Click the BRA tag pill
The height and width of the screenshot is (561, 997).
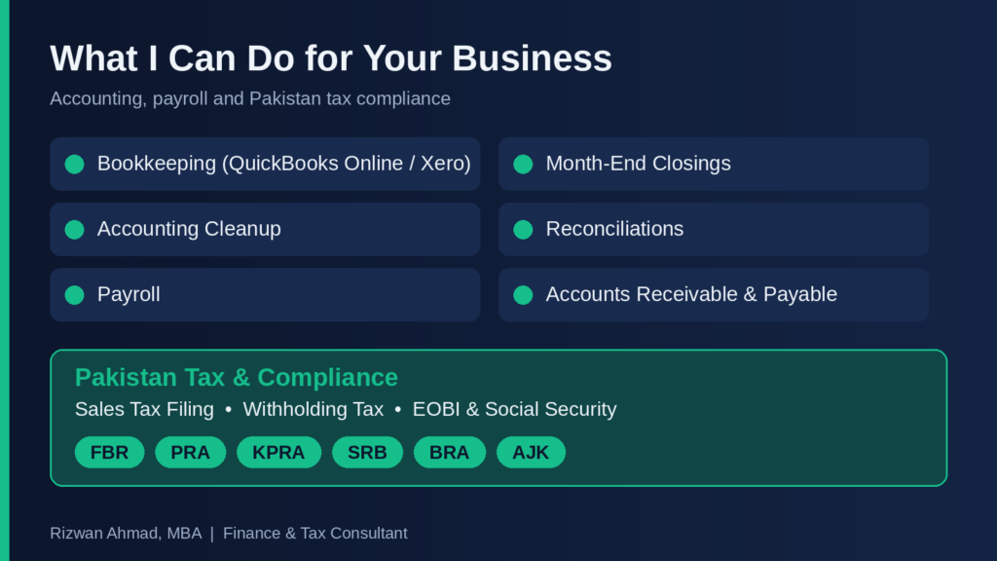[450, 452]
